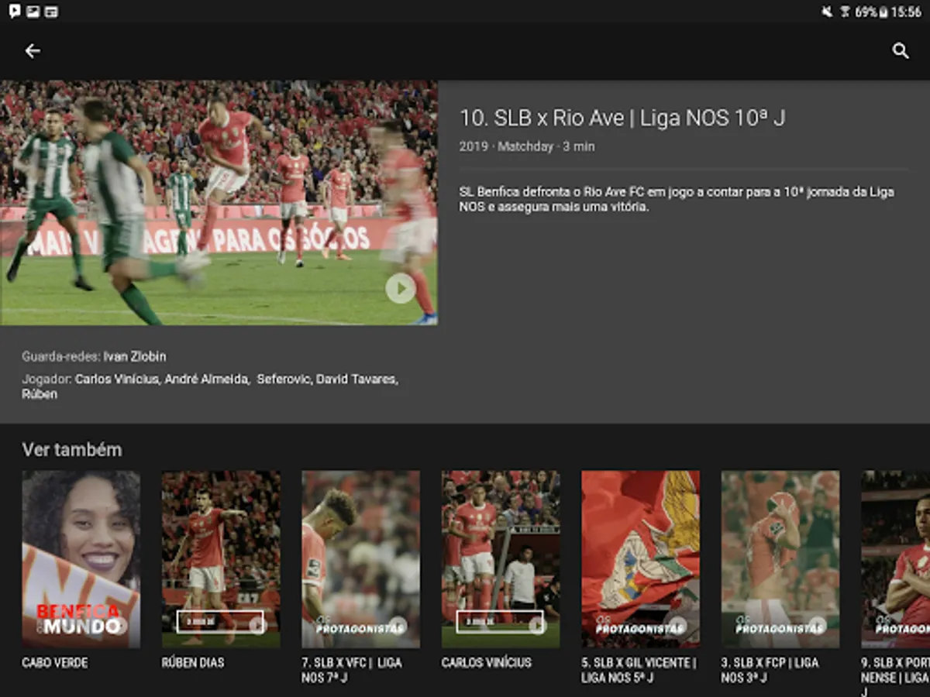Open the Cabo Verde thumbnail
This screenshot has height=697, width=930.
(x=81, y=559)
